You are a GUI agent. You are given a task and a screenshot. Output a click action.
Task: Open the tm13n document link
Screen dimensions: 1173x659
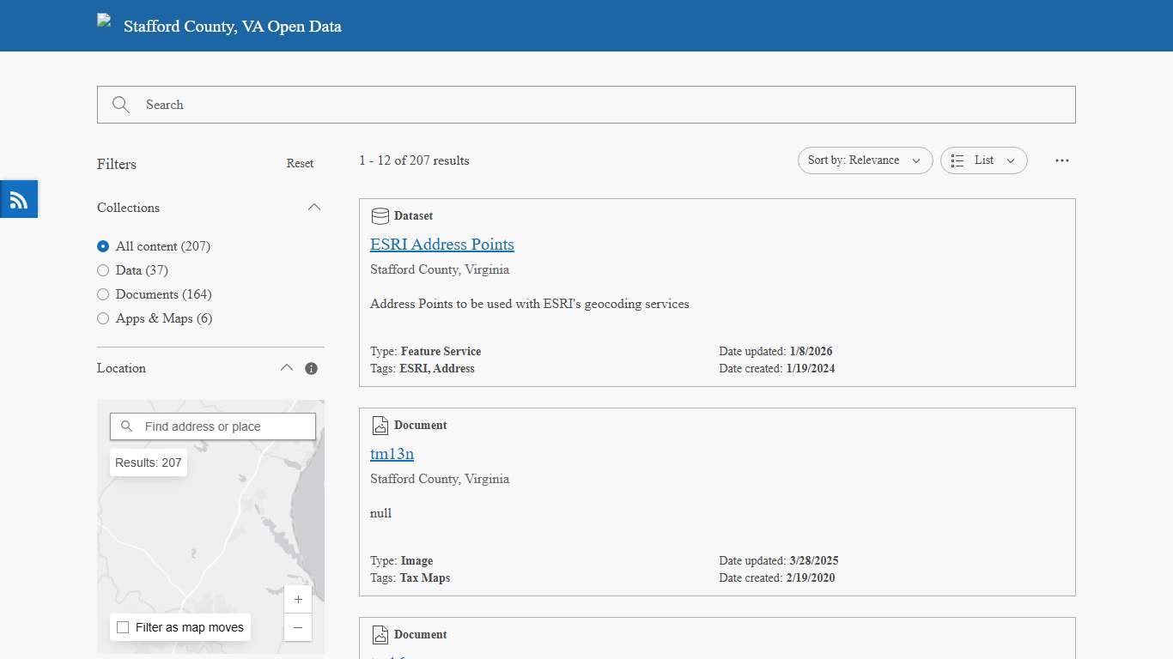click(392, 454)
